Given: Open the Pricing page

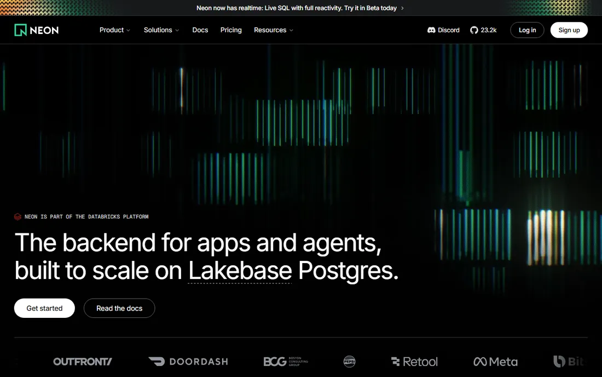Looking at the screenshot, I should pos(231,30).
